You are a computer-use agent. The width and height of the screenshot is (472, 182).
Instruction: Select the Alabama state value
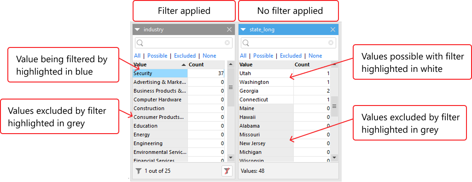point(266,126)
